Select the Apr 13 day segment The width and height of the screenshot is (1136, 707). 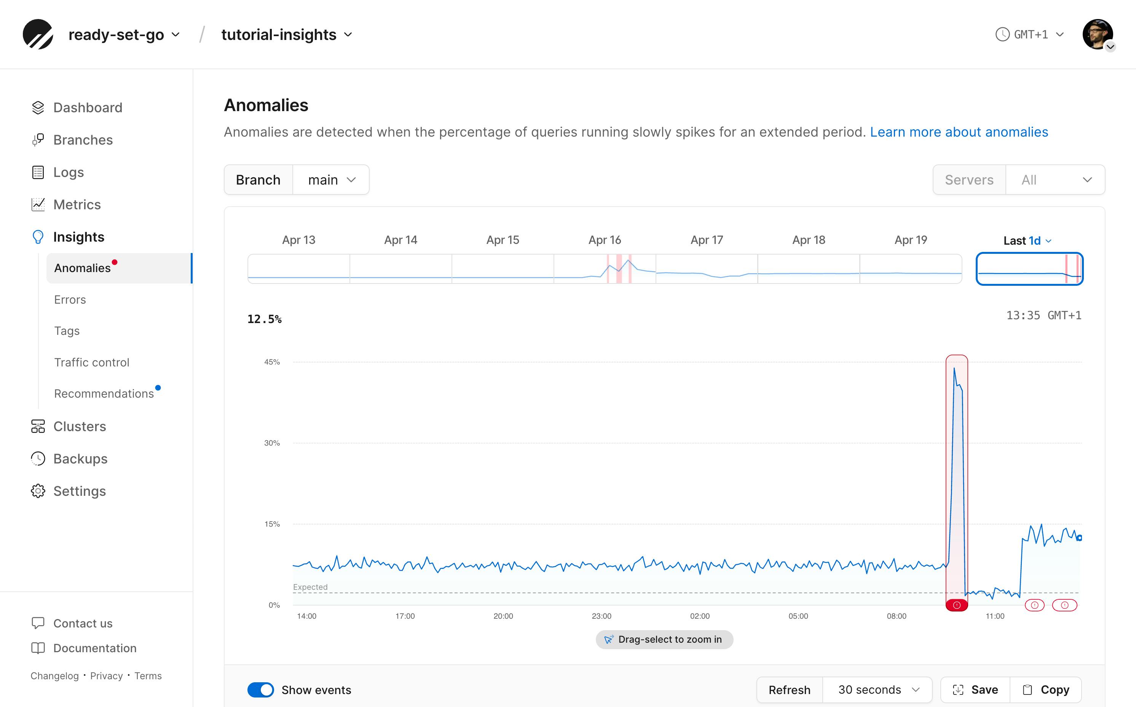pyautogui.click(x=299, y=268)
